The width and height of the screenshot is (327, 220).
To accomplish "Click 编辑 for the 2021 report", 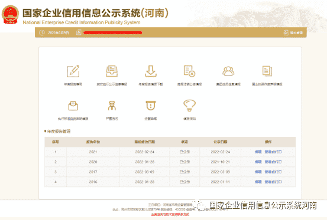I will tap(258, 152).
